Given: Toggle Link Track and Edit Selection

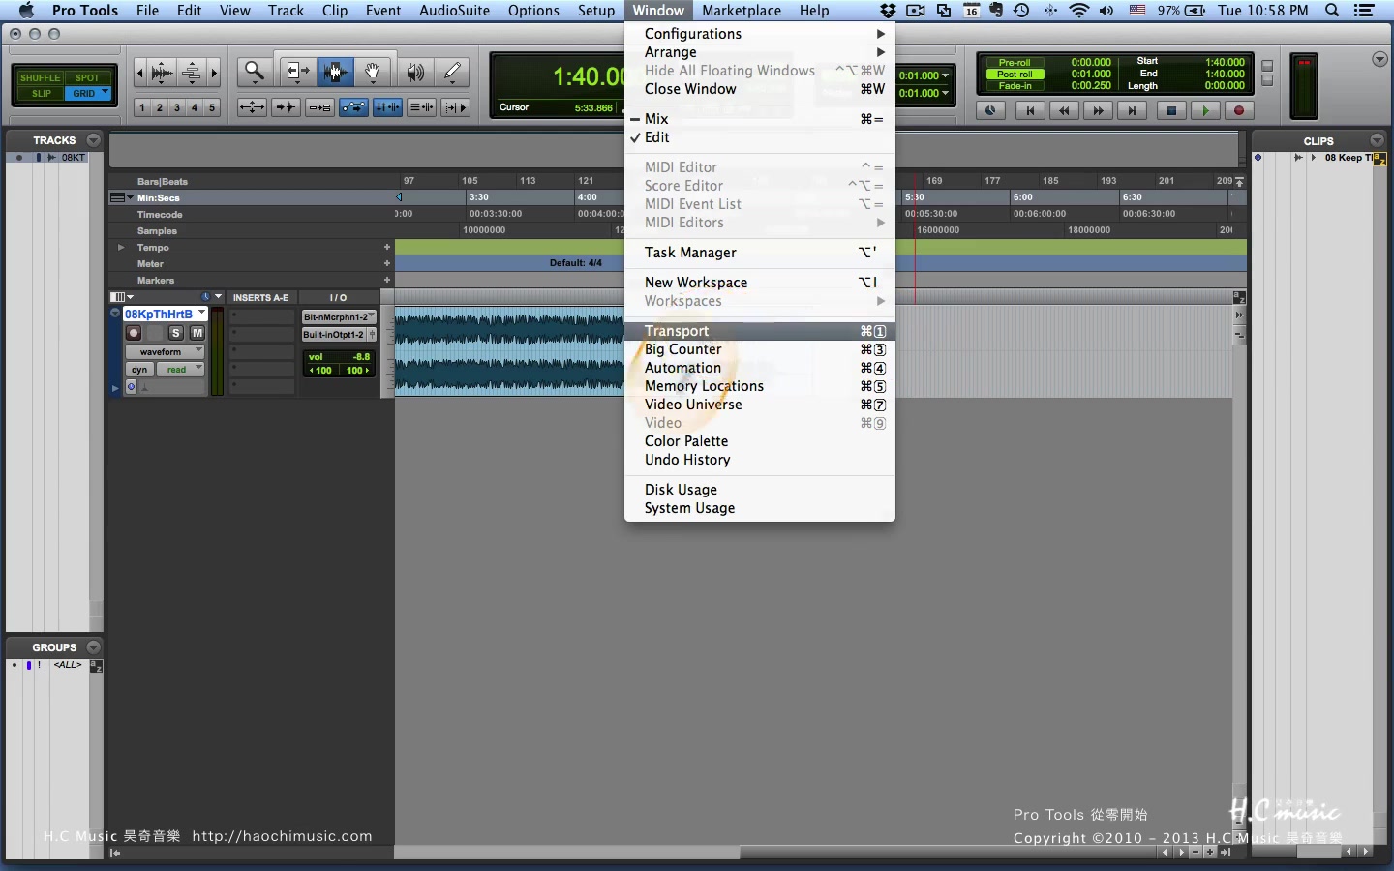Looking at the screenshot, I should [x=421, y=107].
